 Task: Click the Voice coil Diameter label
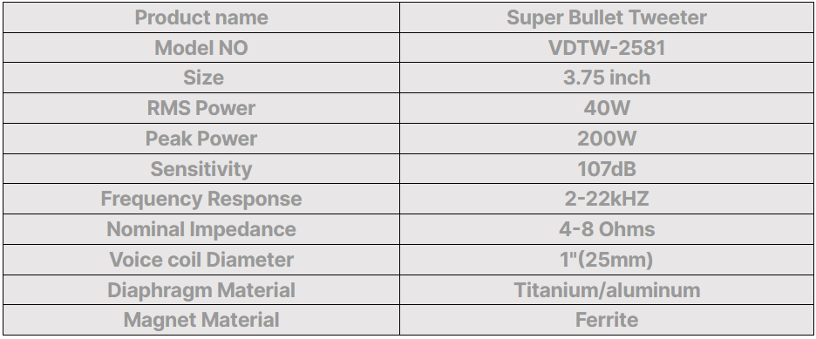tap(201, 260)
